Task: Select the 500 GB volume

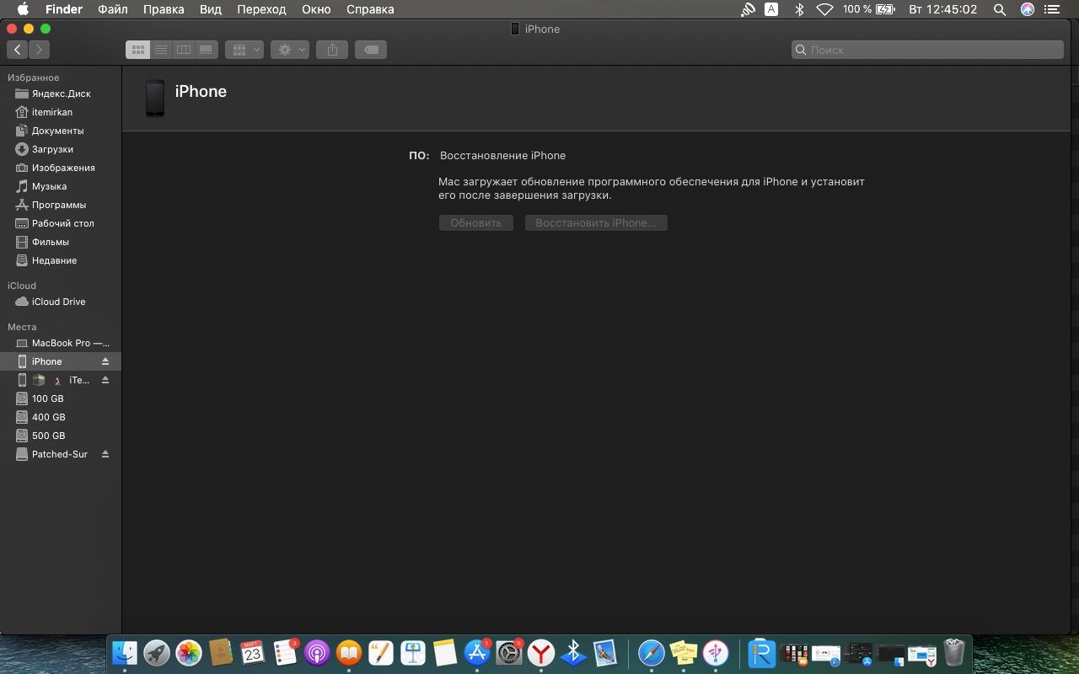Action: [61, 436]
